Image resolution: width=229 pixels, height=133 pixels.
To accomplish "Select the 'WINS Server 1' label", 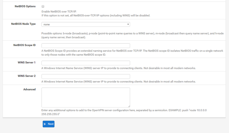I will pos(27,62).
